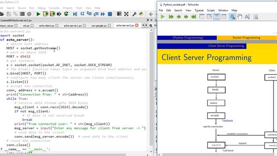Open Spyder's Run menu
Viewport: 277px width, 156px height.
pyautogui.click(x=32, y=8)
